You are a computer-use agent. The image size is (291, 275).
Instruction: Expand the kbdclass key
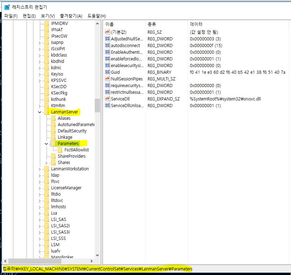[39, 55]
